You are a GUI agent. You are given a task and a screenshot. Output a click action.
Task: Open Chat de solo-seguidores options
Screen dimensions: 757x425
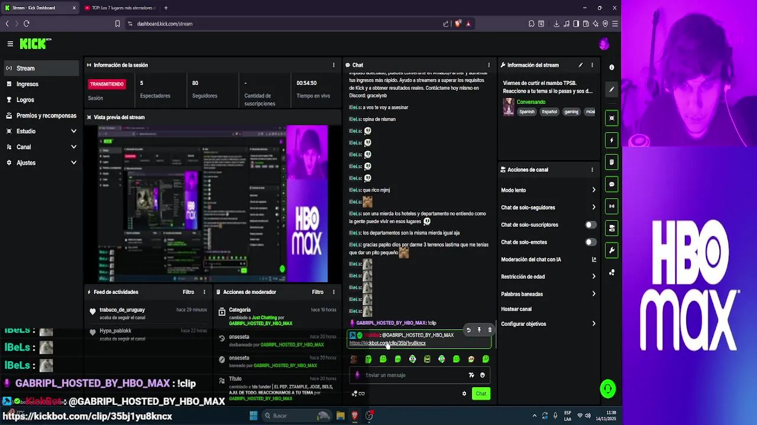pyautogui.click(x=548, y=208)
